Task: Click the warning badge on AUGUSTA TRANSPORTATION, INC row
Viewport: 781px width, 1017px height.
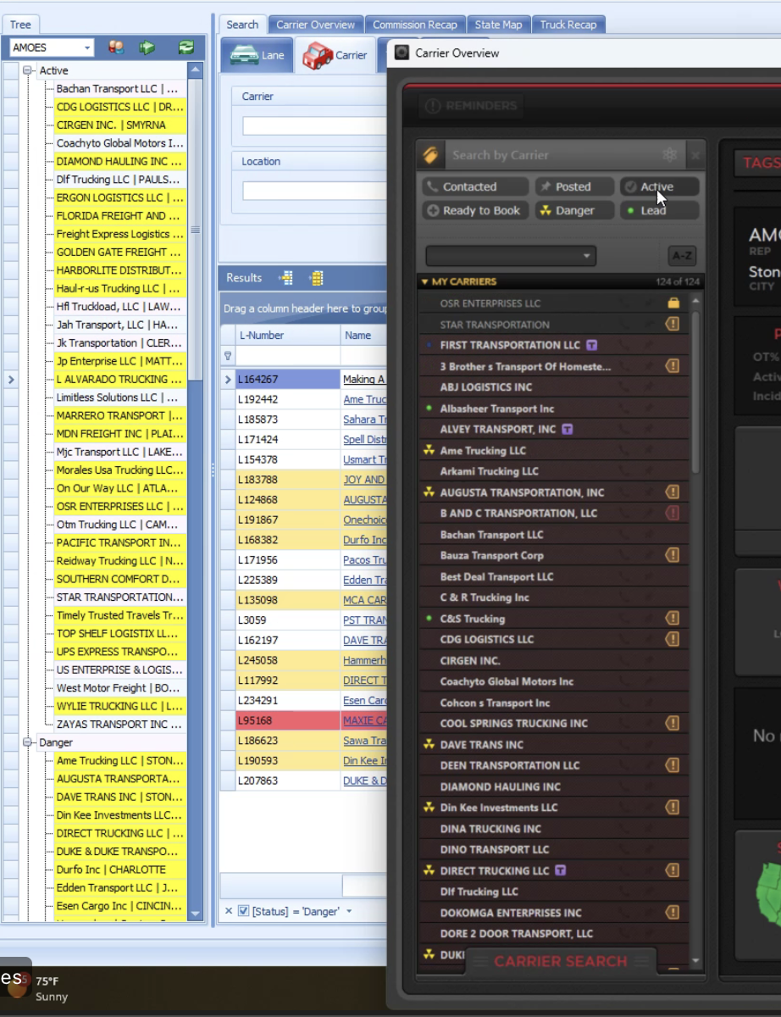Action: coord(673,492)
